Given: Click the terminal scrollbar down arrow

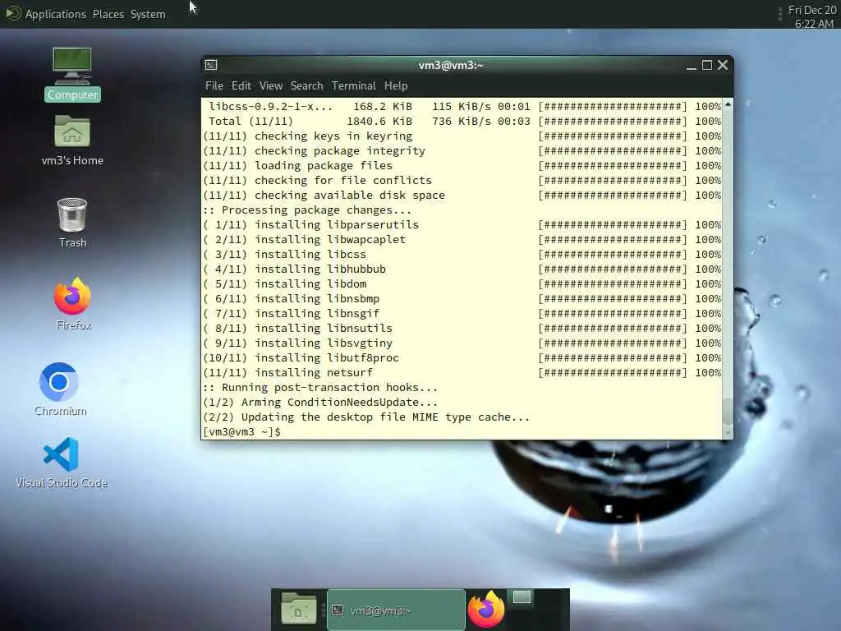Looking at the screenshot, I should (728, 433).
